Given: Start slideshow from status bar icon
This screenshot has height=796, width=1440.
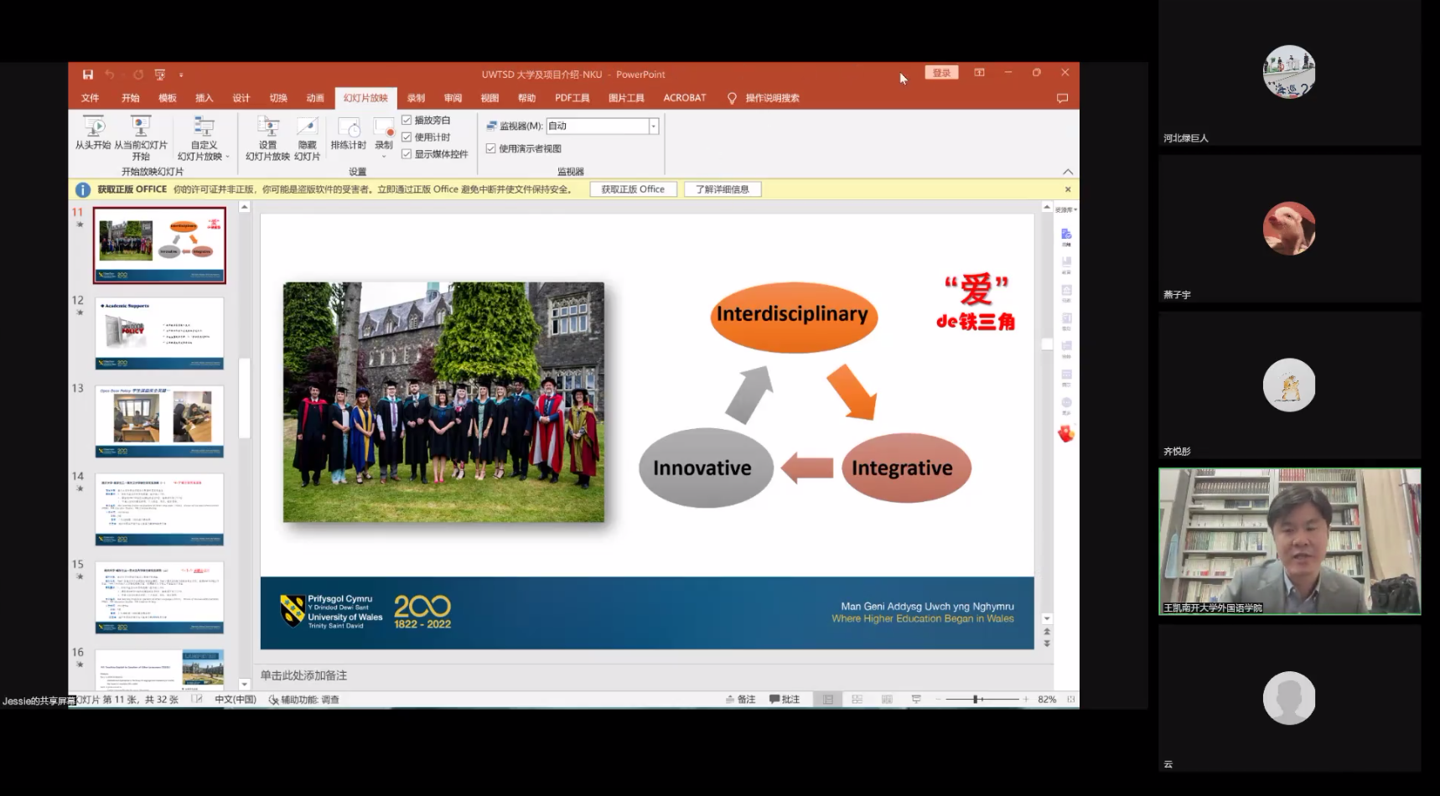Looking at the screenshot, I should click(x=916, y=700).
